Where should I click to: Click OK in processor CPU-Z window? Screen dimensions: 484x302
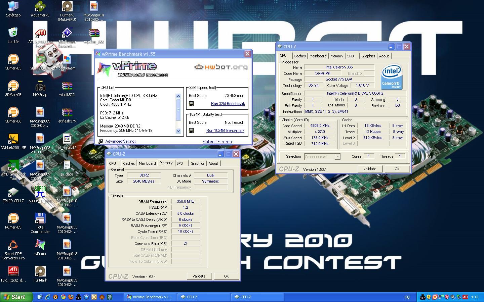click(x=397, y=169)
